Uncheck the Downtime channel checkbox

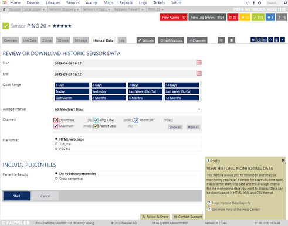point(56,120)
